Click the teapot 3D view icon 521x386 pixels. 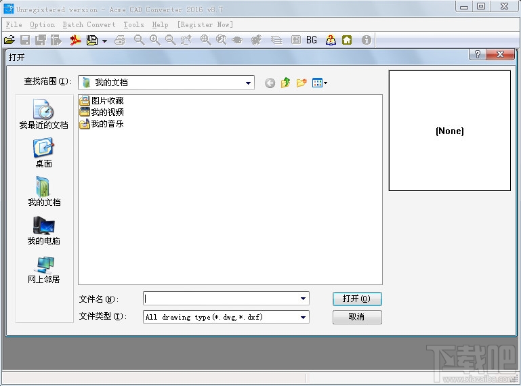(x=237, y=40)
